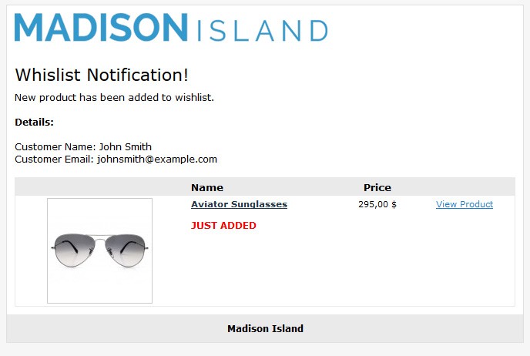Screen dimensions: 530x356
Task: Click the Madison Island logo
Action: tap(171, 28)
